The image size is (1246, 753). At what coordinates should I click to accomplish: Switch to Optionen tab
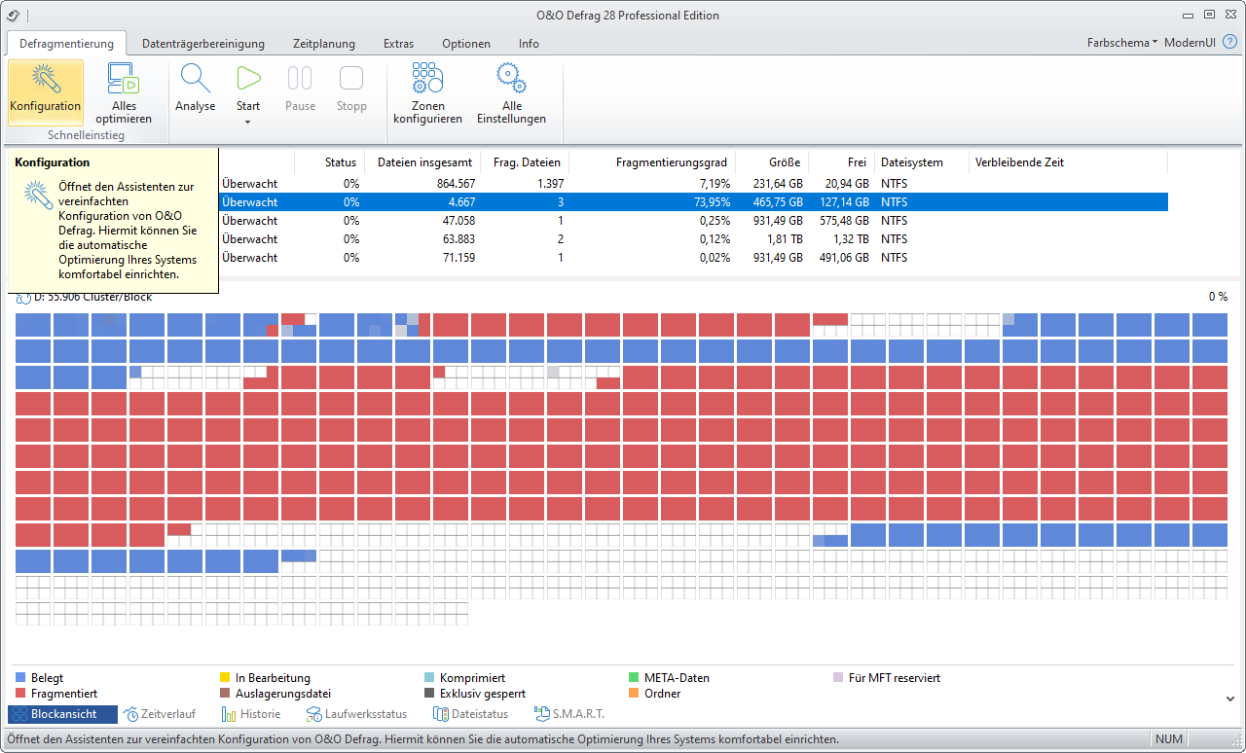(466, 44)
